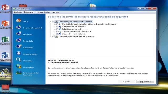Open the Archivo menu
Image resolution: width=168 pixels, height=94 pixels.
click(18, 12)
